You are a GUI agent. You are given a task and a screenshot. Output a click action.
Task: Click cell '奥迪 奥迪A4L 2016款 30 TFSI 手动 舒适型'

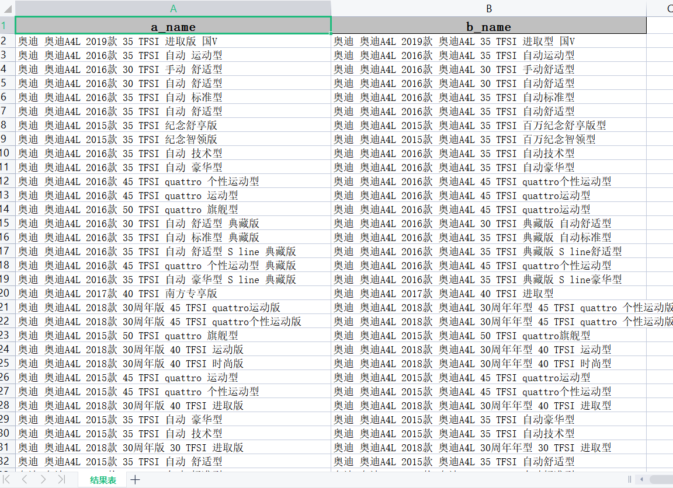tap(173, 69)
